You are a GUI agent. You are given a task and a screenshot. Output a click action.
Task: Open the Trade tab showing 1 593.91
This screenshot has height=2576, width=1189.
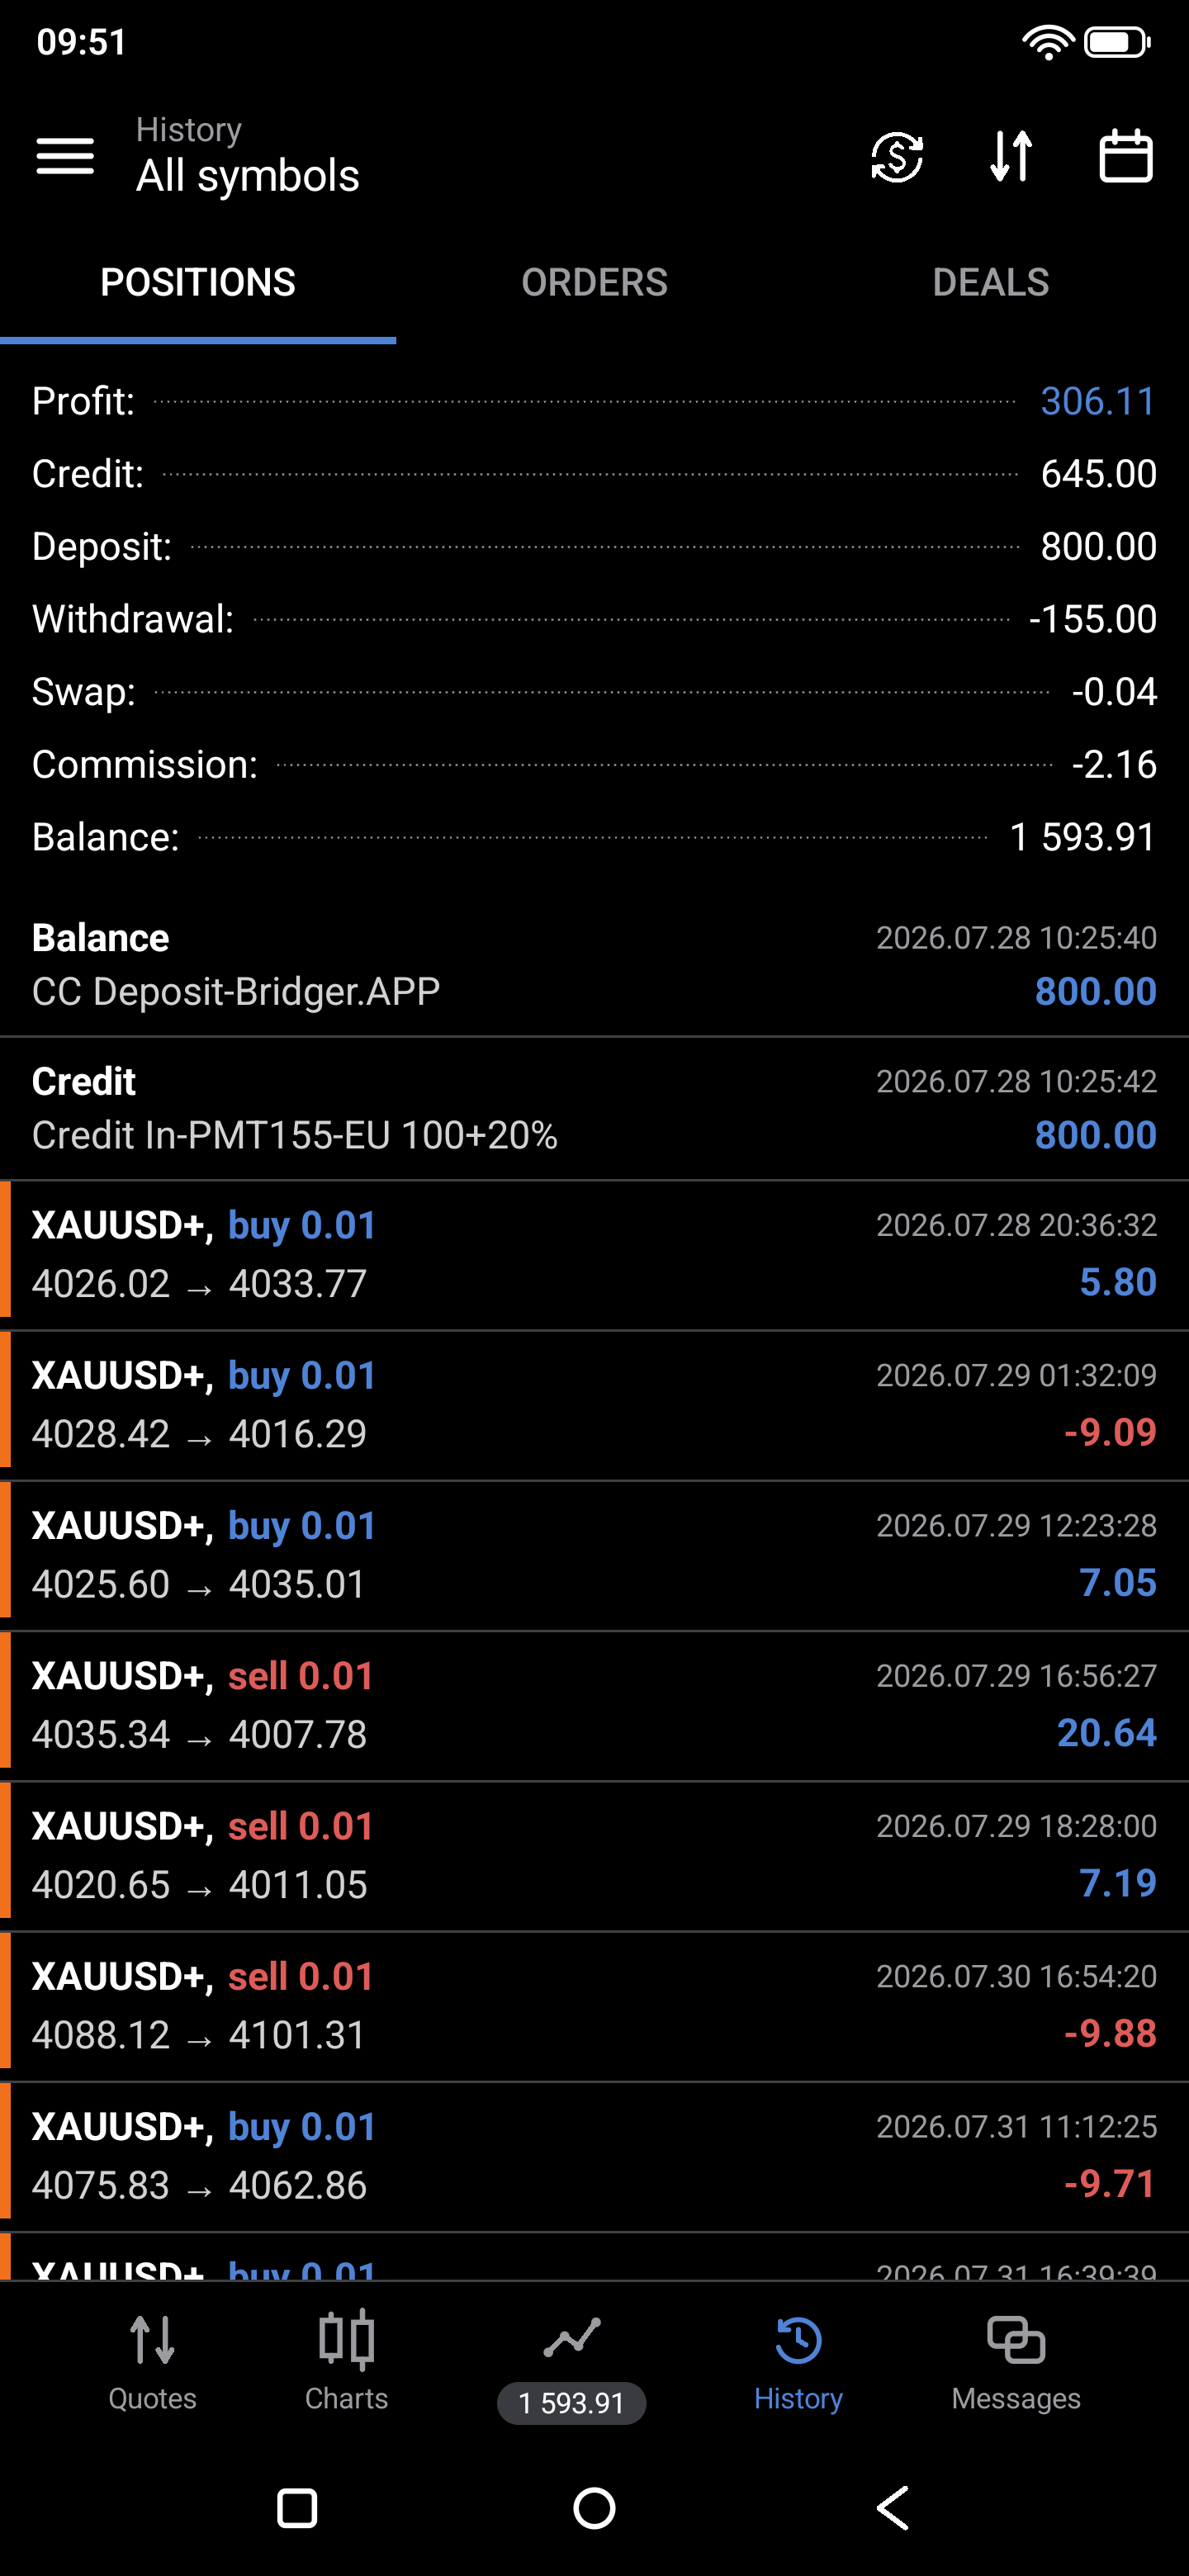point(571,2368)
